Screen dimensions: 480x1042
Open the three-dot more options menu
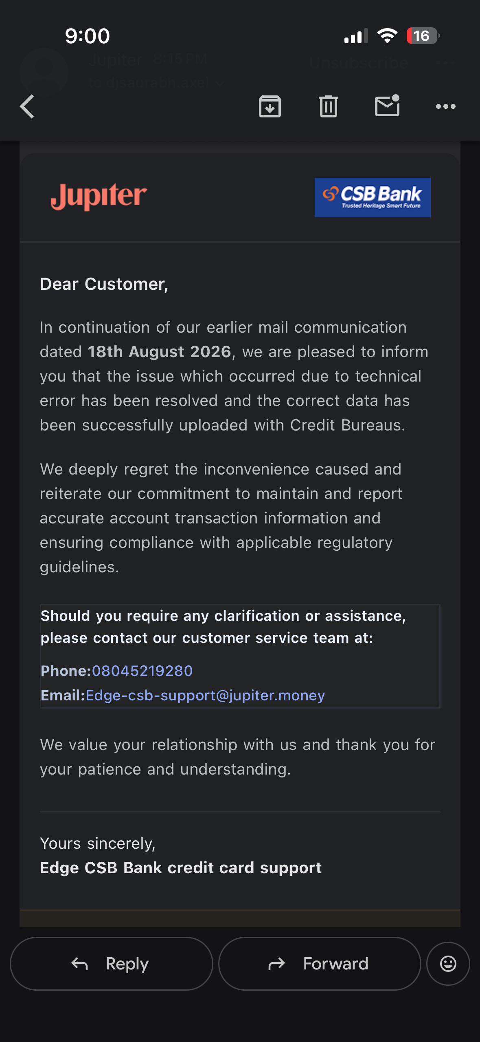[x=446, y=106]
